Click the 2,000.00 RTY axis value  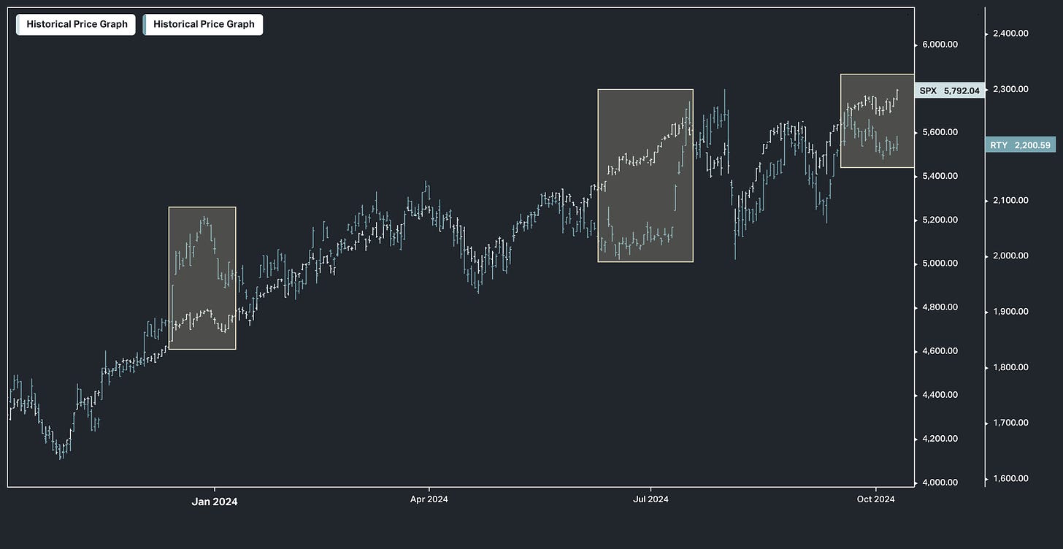(1011, 256)
